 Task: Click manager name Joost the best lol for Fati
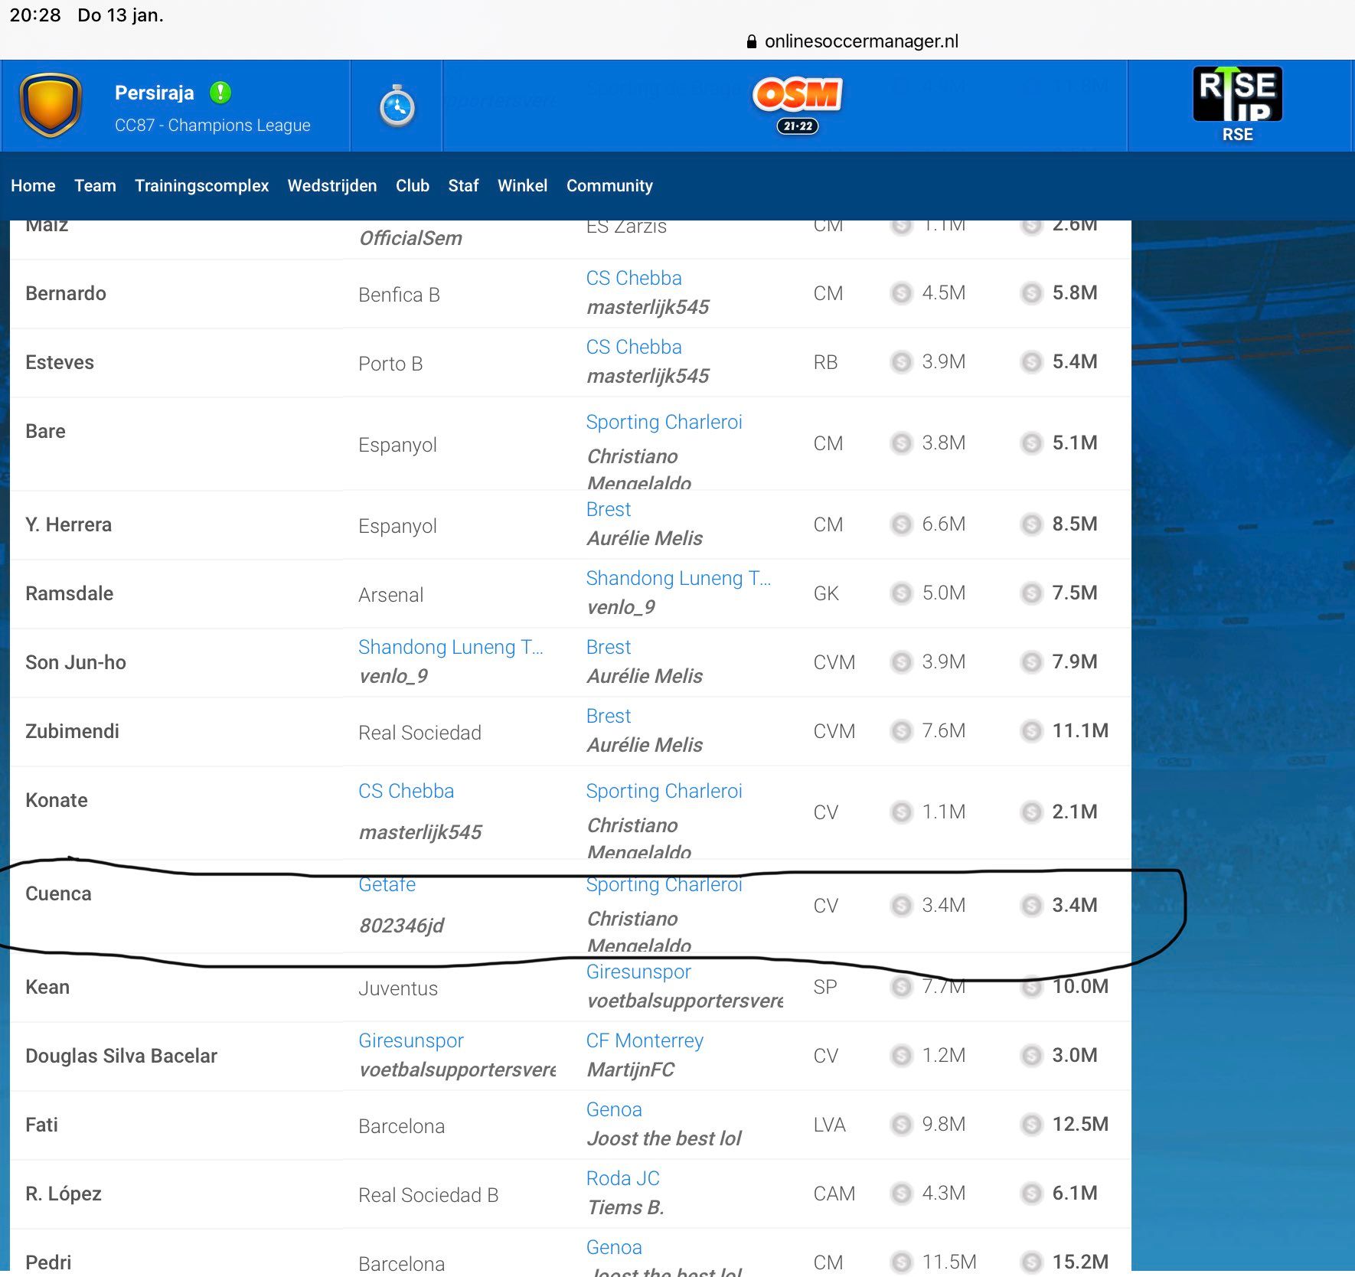(664, 1138)
